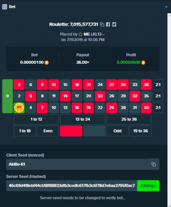This screenshot has width=171, height=207.
Task: Select the 25 to 36 dozen bet
Action: tap(129, 119)
